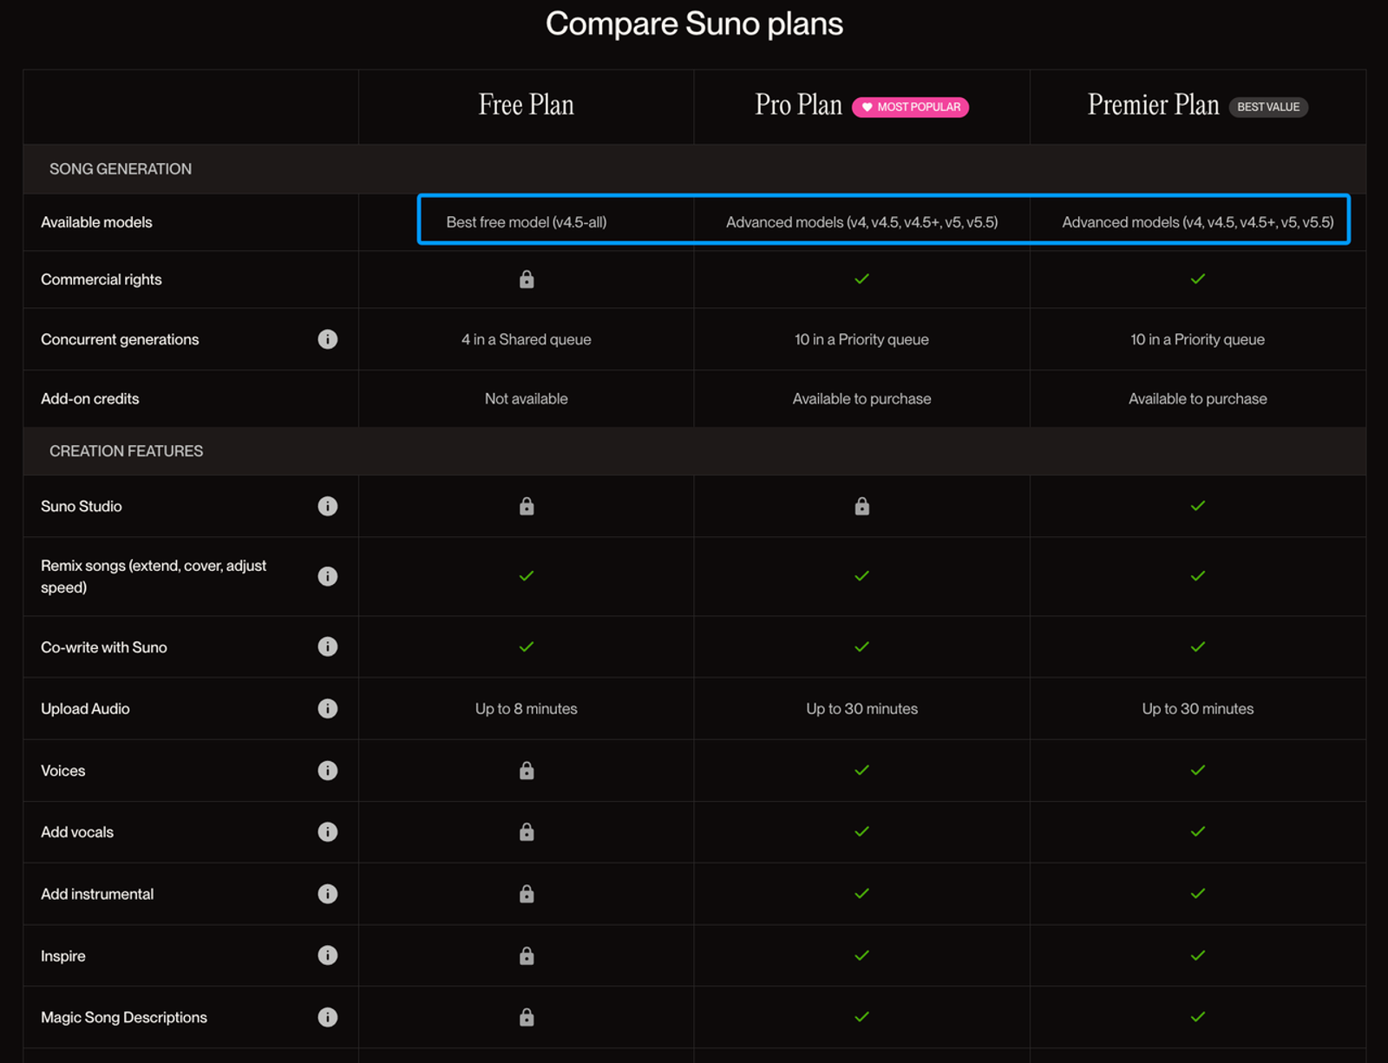The image size is (1388, 1063).
Task: Click Premier Plan checkmark for Remix songs
Action: point(1198,576)
